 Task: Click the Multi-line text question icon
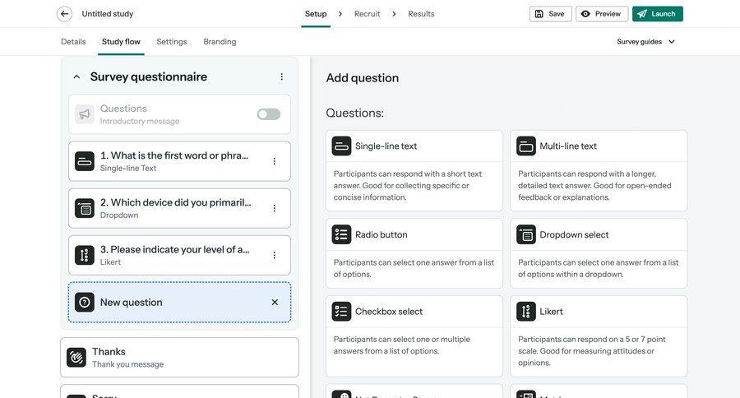click(526, 146)
